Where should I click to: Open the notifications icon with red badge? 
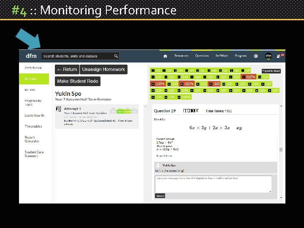280,56
